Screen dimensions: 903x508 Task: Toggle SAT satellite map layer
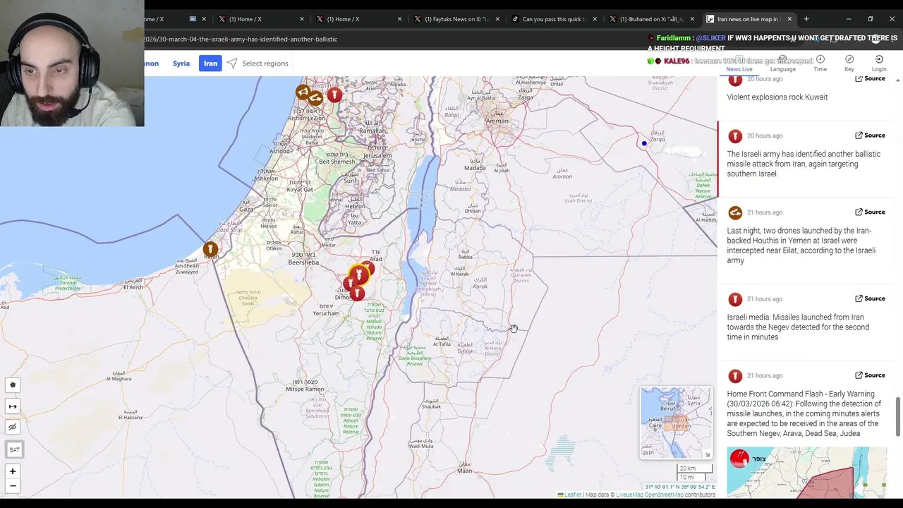click(x=14, y=449)
